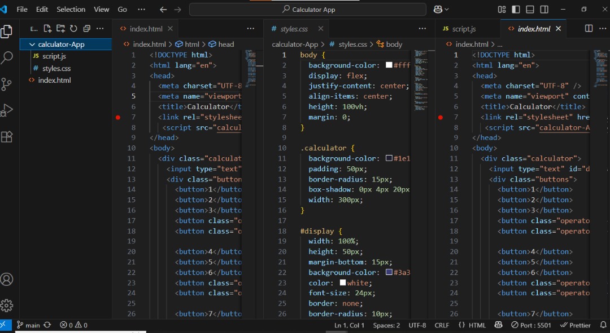Open the Manage gear icon
Screen dimensions: 610x333
[x=7, y=306]
